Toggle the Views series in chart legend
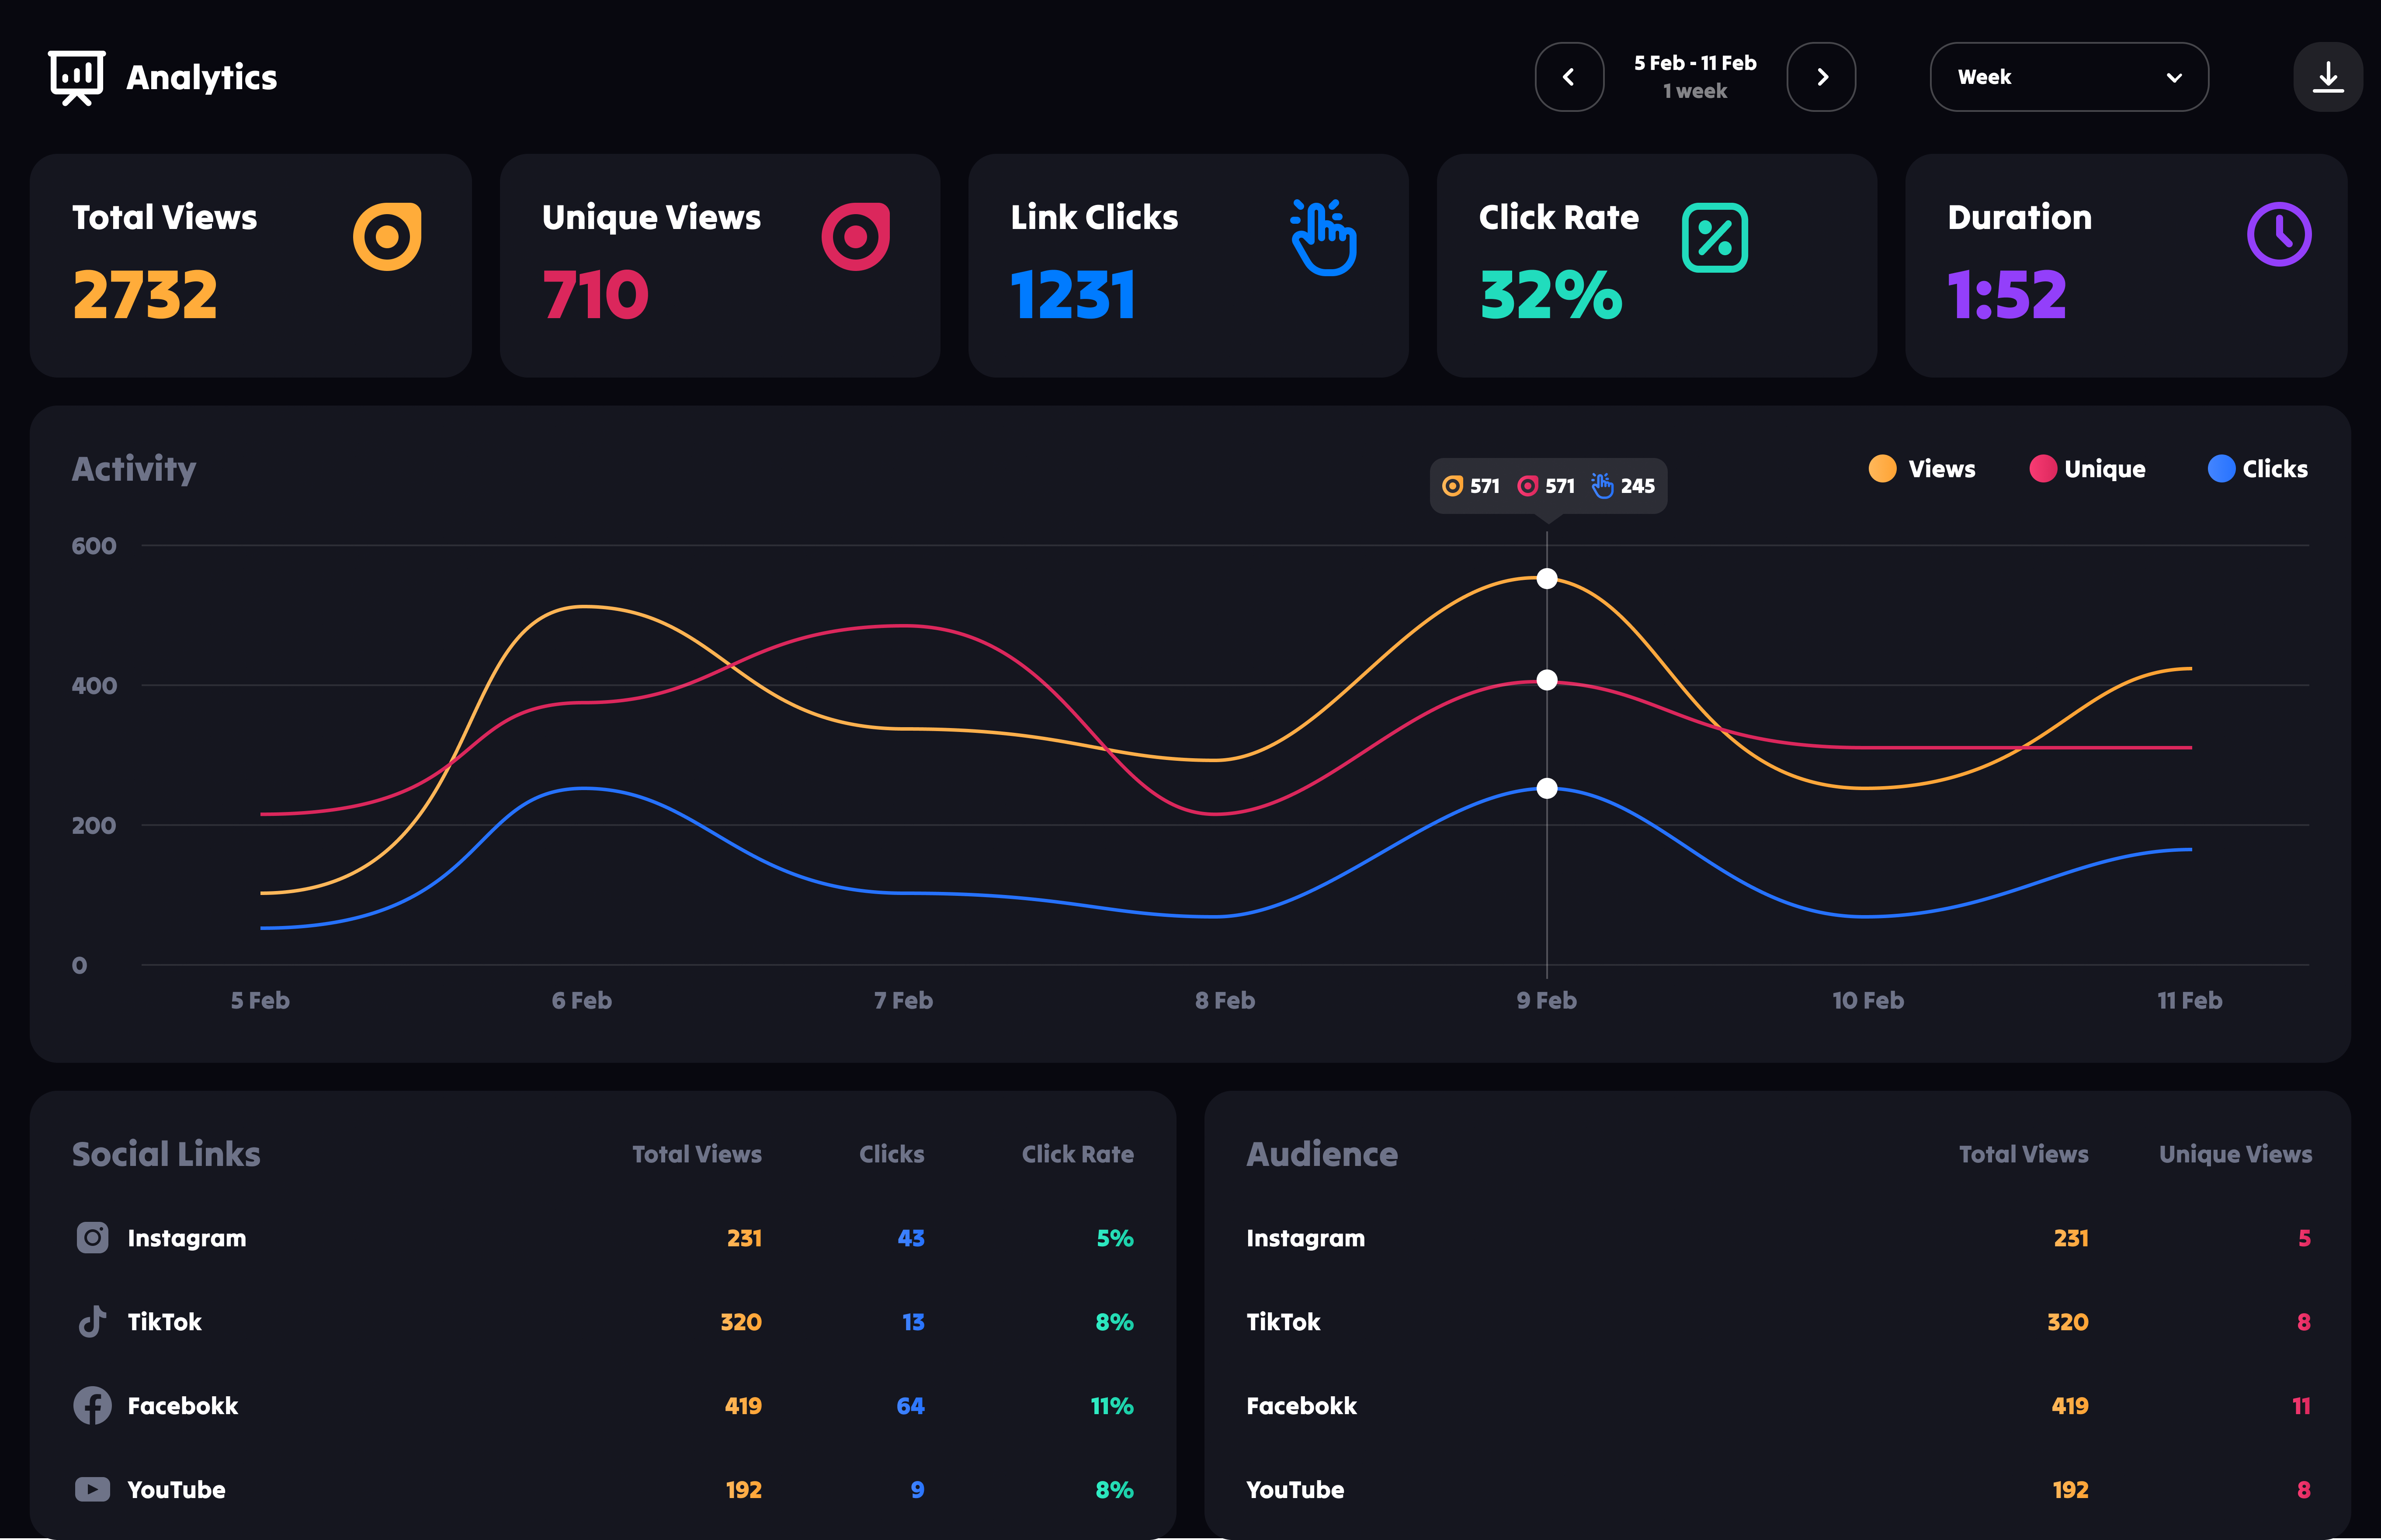 tap(1922, 468)
